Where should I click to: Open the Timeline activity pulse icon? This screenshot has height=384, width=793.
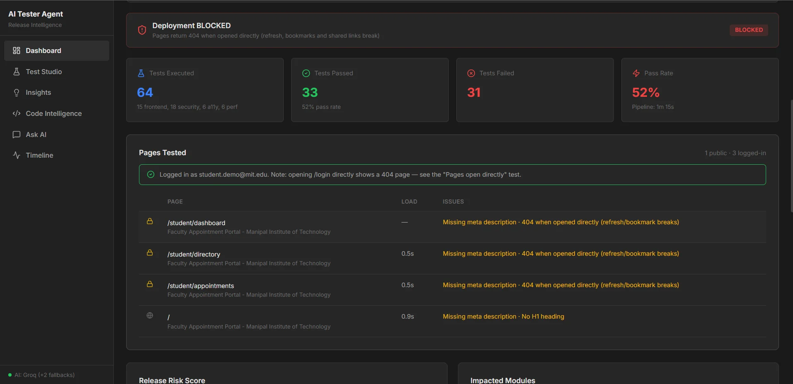point(17,155)
